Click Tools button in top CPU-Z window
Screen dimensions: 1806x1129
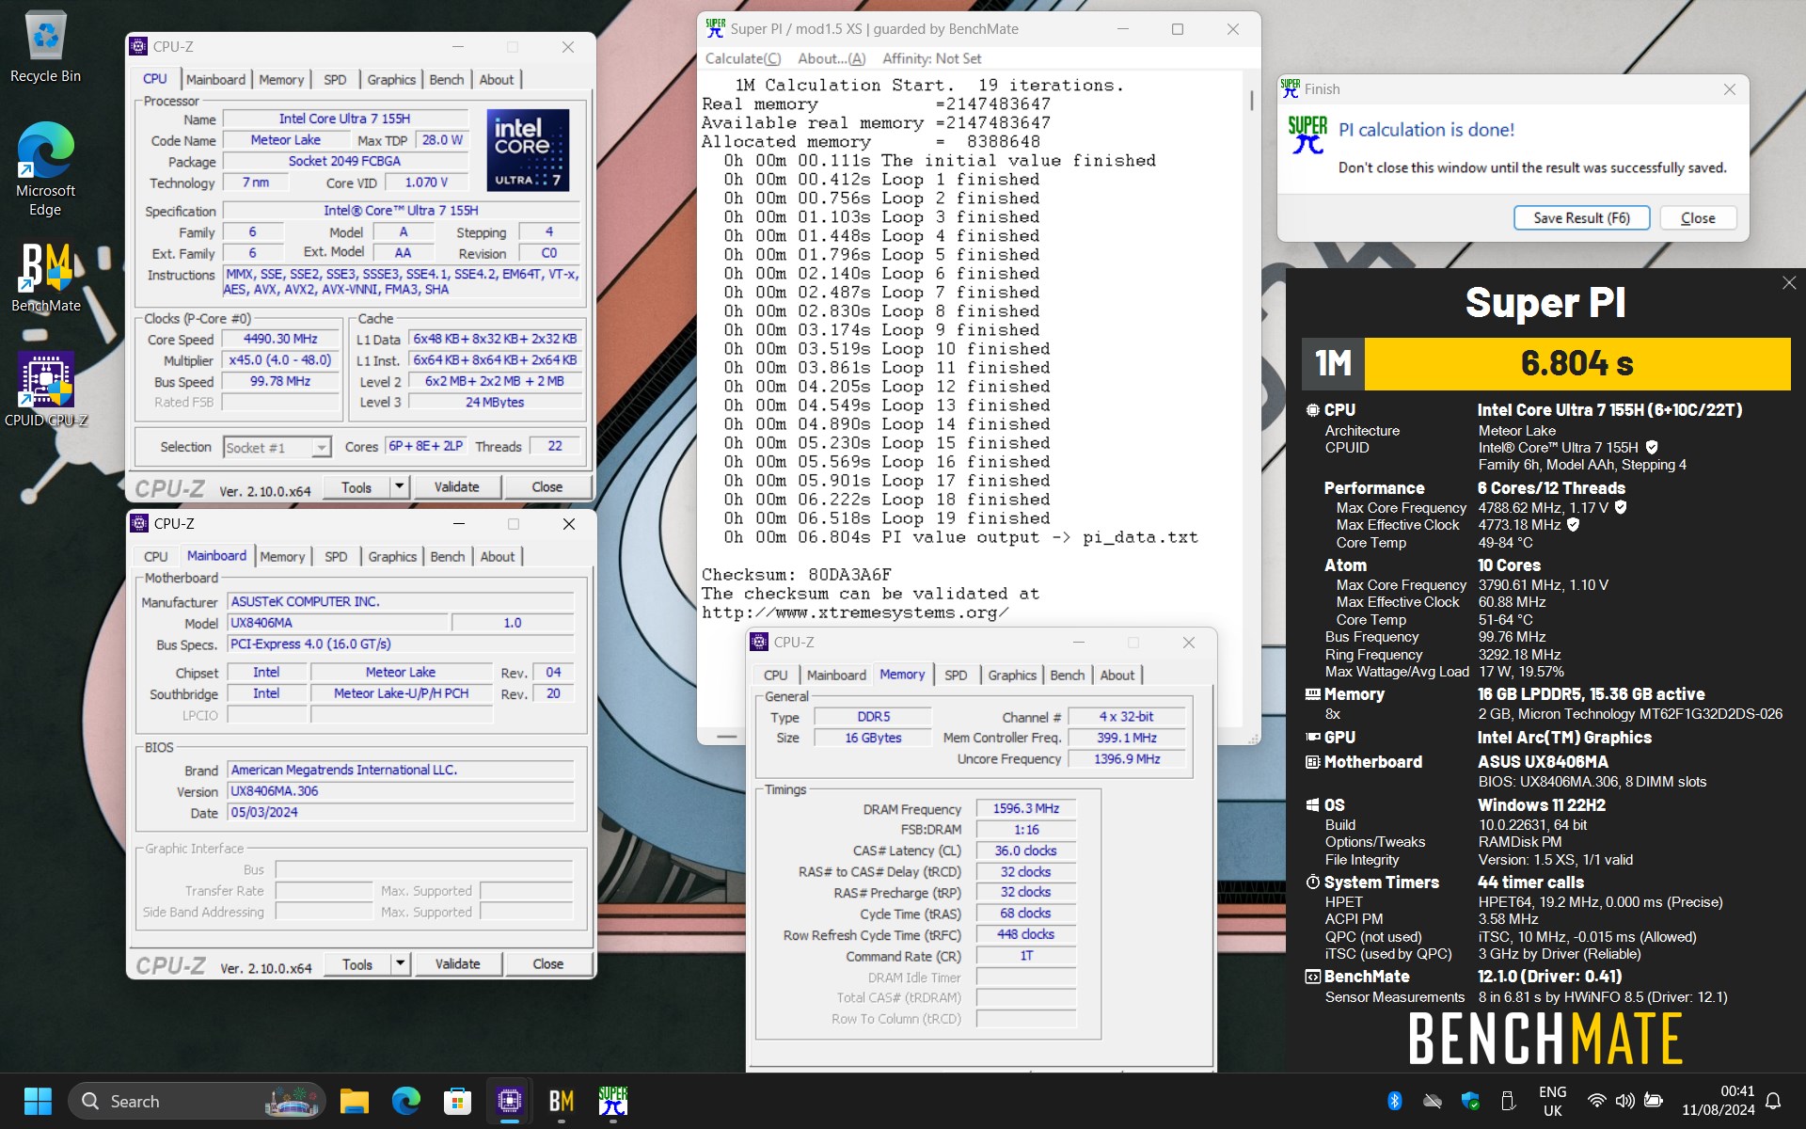click(356, 486)
